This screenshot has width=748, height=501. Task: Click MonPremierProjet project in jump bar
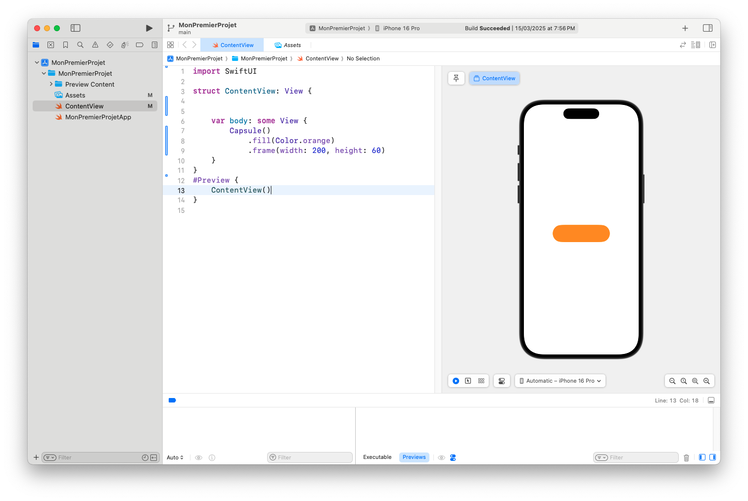coord(195,59)
